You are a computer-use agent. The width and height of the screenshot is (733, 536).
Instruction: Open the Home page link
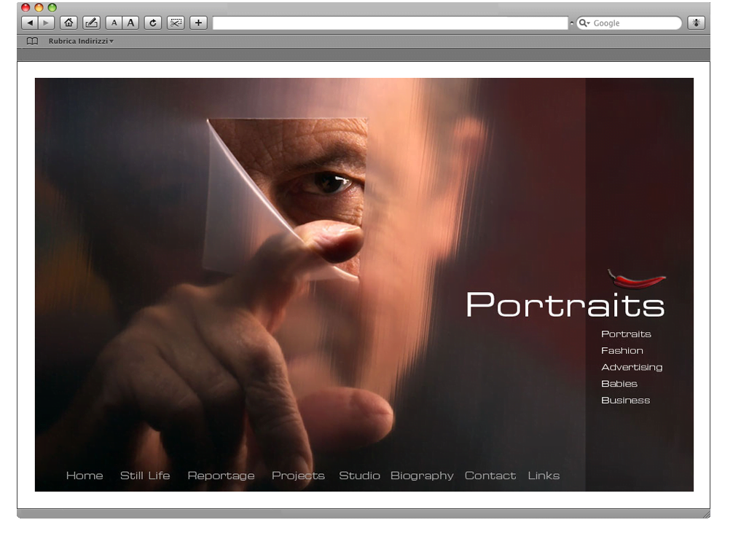[85, 476]
